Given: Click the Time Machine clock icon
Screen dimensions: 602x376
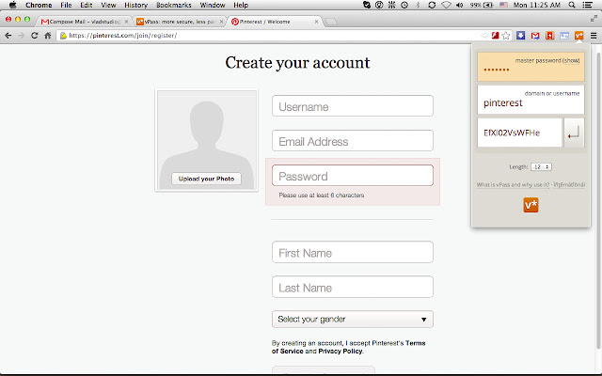Looking at the screenshot, I should pos(404,5).
